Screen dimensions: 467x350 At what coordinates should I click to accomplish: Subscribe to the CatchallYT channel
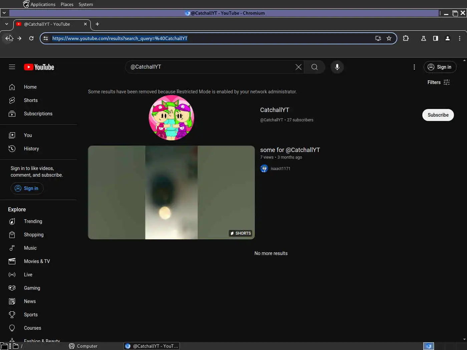tap(438, 115)
